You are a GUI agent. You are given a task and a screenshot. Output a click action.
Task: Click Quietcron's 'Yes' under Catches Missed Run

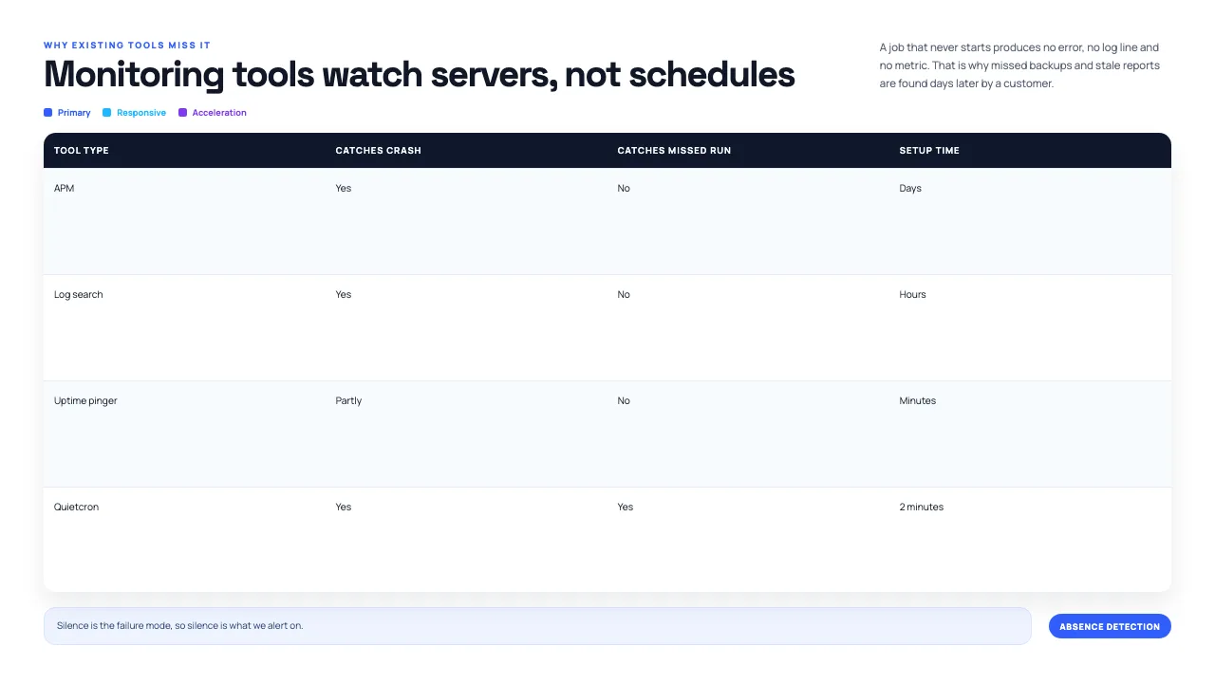[626, 507]
